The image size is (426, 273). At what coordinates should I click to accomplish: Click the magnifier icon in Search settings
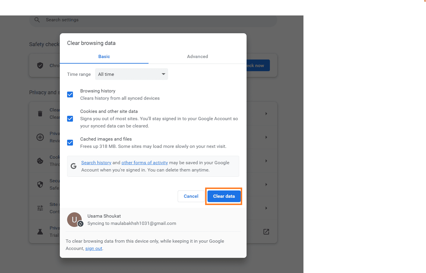37,20
